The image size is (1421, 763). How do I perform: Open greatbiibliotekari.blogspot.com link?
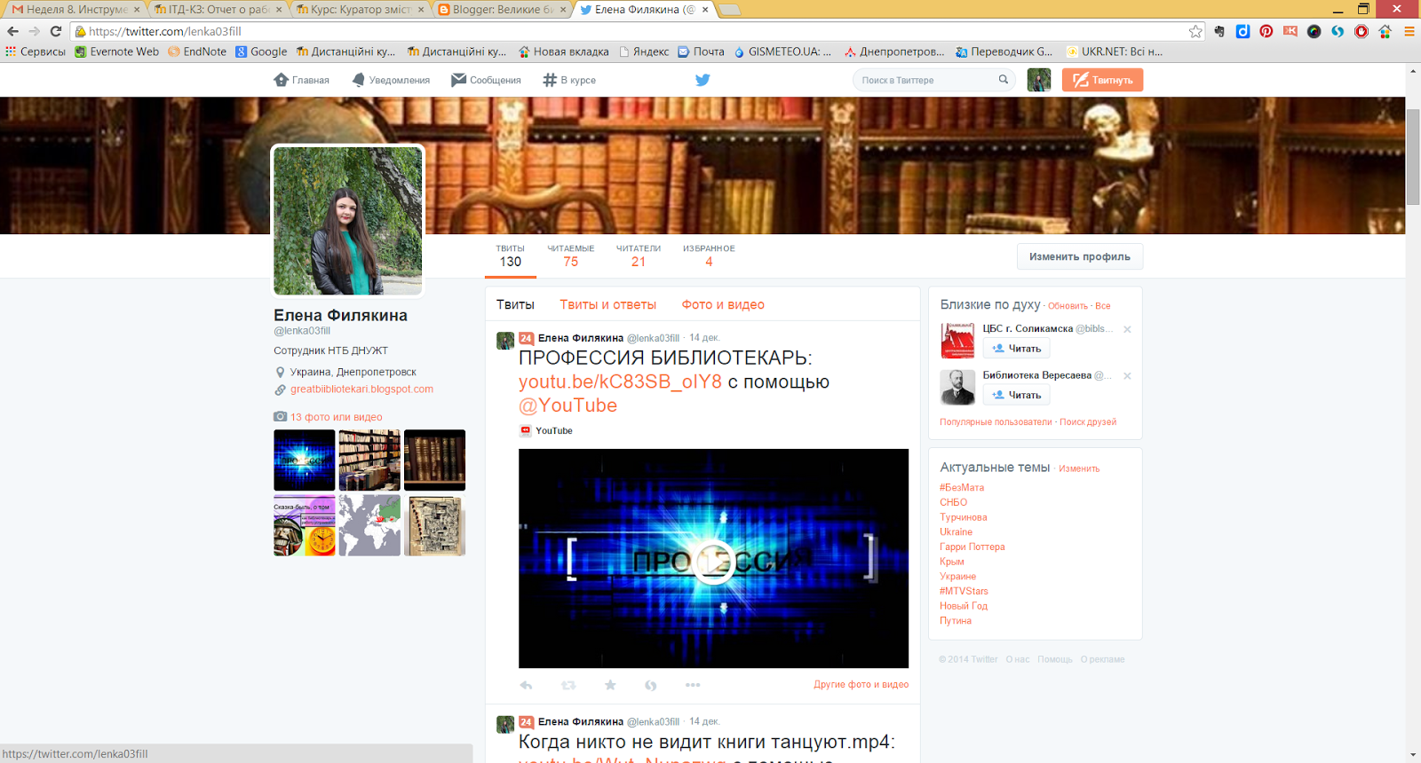pyautogui.click(x=361, y=389)
